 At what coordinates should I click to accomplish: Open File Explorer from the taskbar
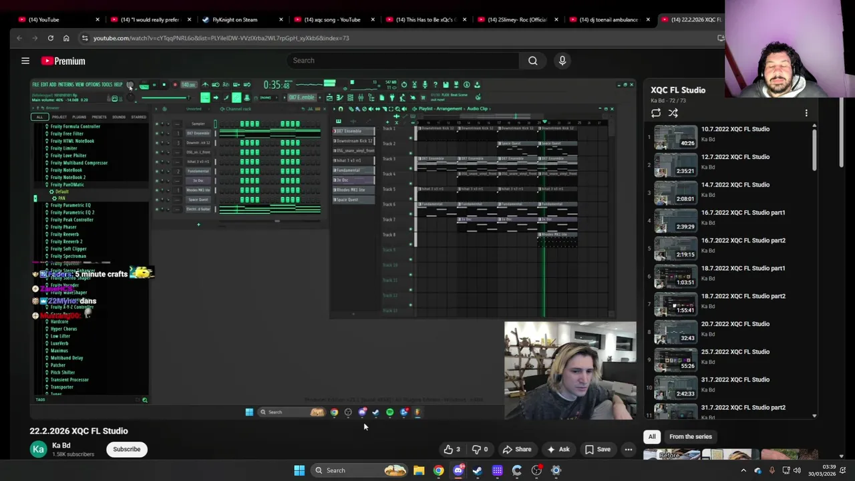pos(419,470)
